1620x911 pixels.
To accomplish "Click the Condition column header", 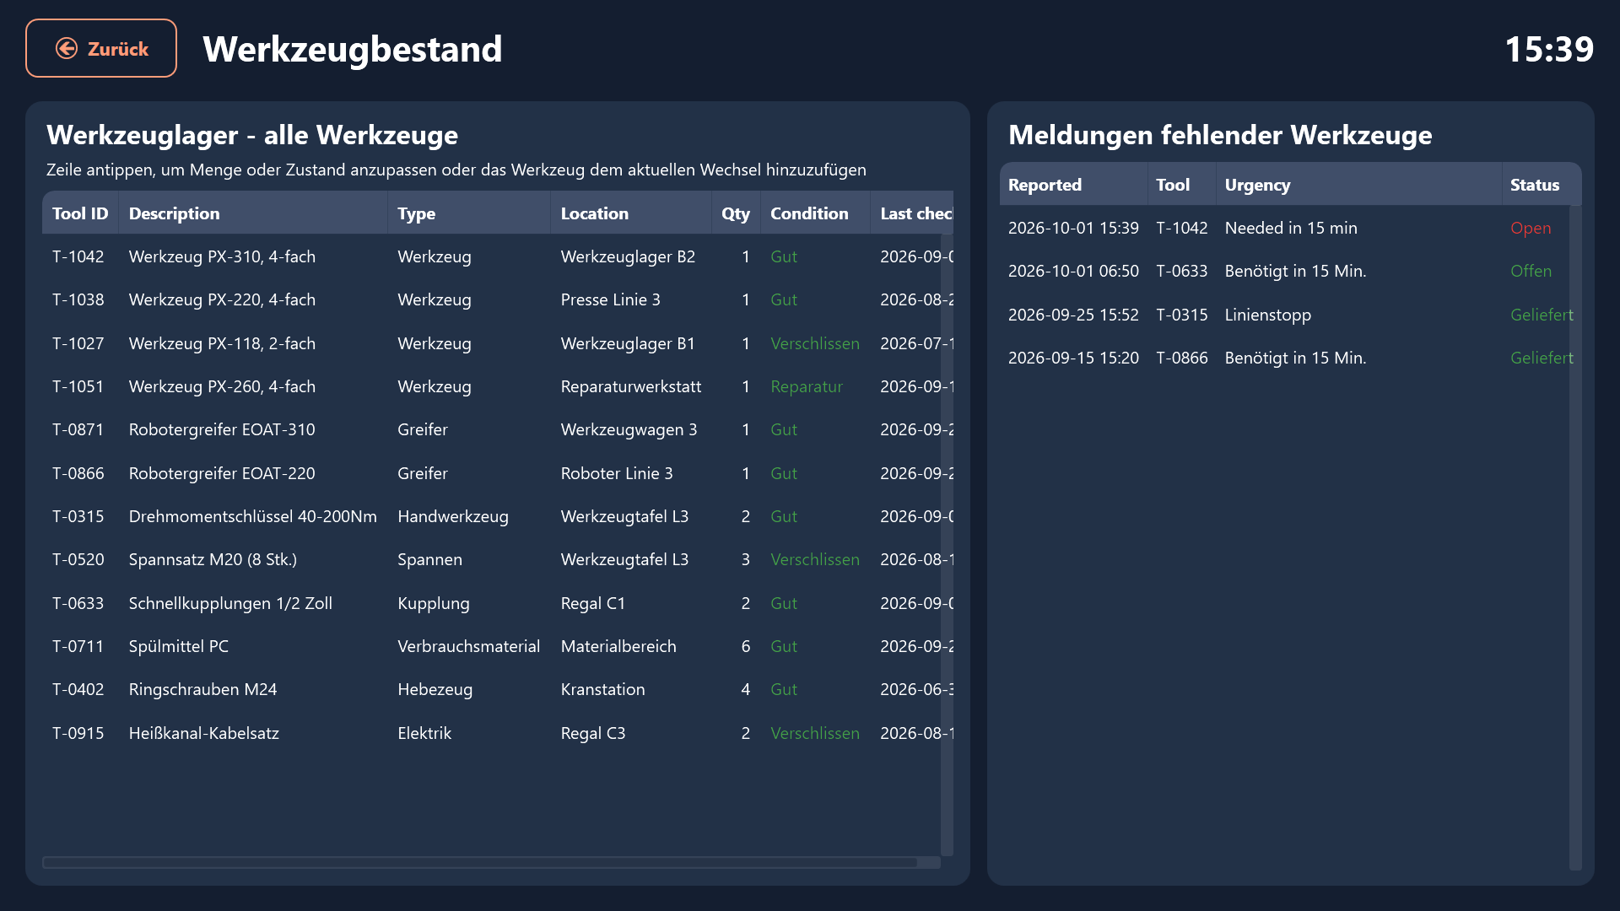I will point(815,213).
